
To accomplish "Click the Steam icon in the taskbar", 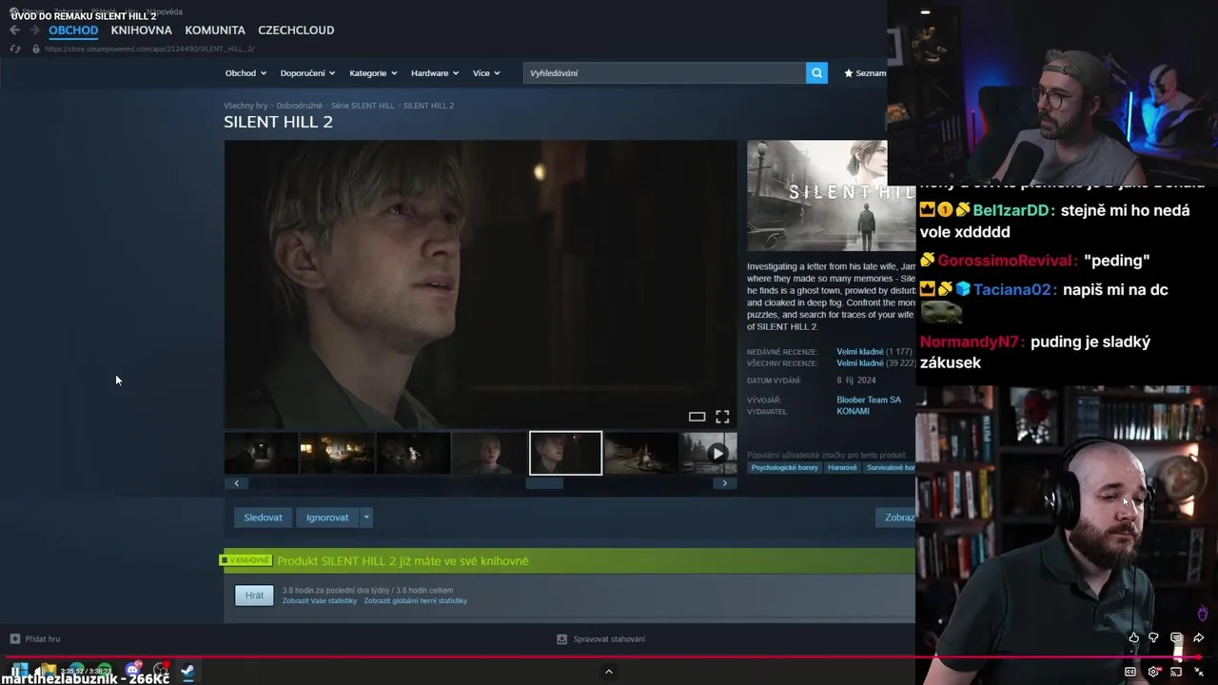I will pos(187,672).
